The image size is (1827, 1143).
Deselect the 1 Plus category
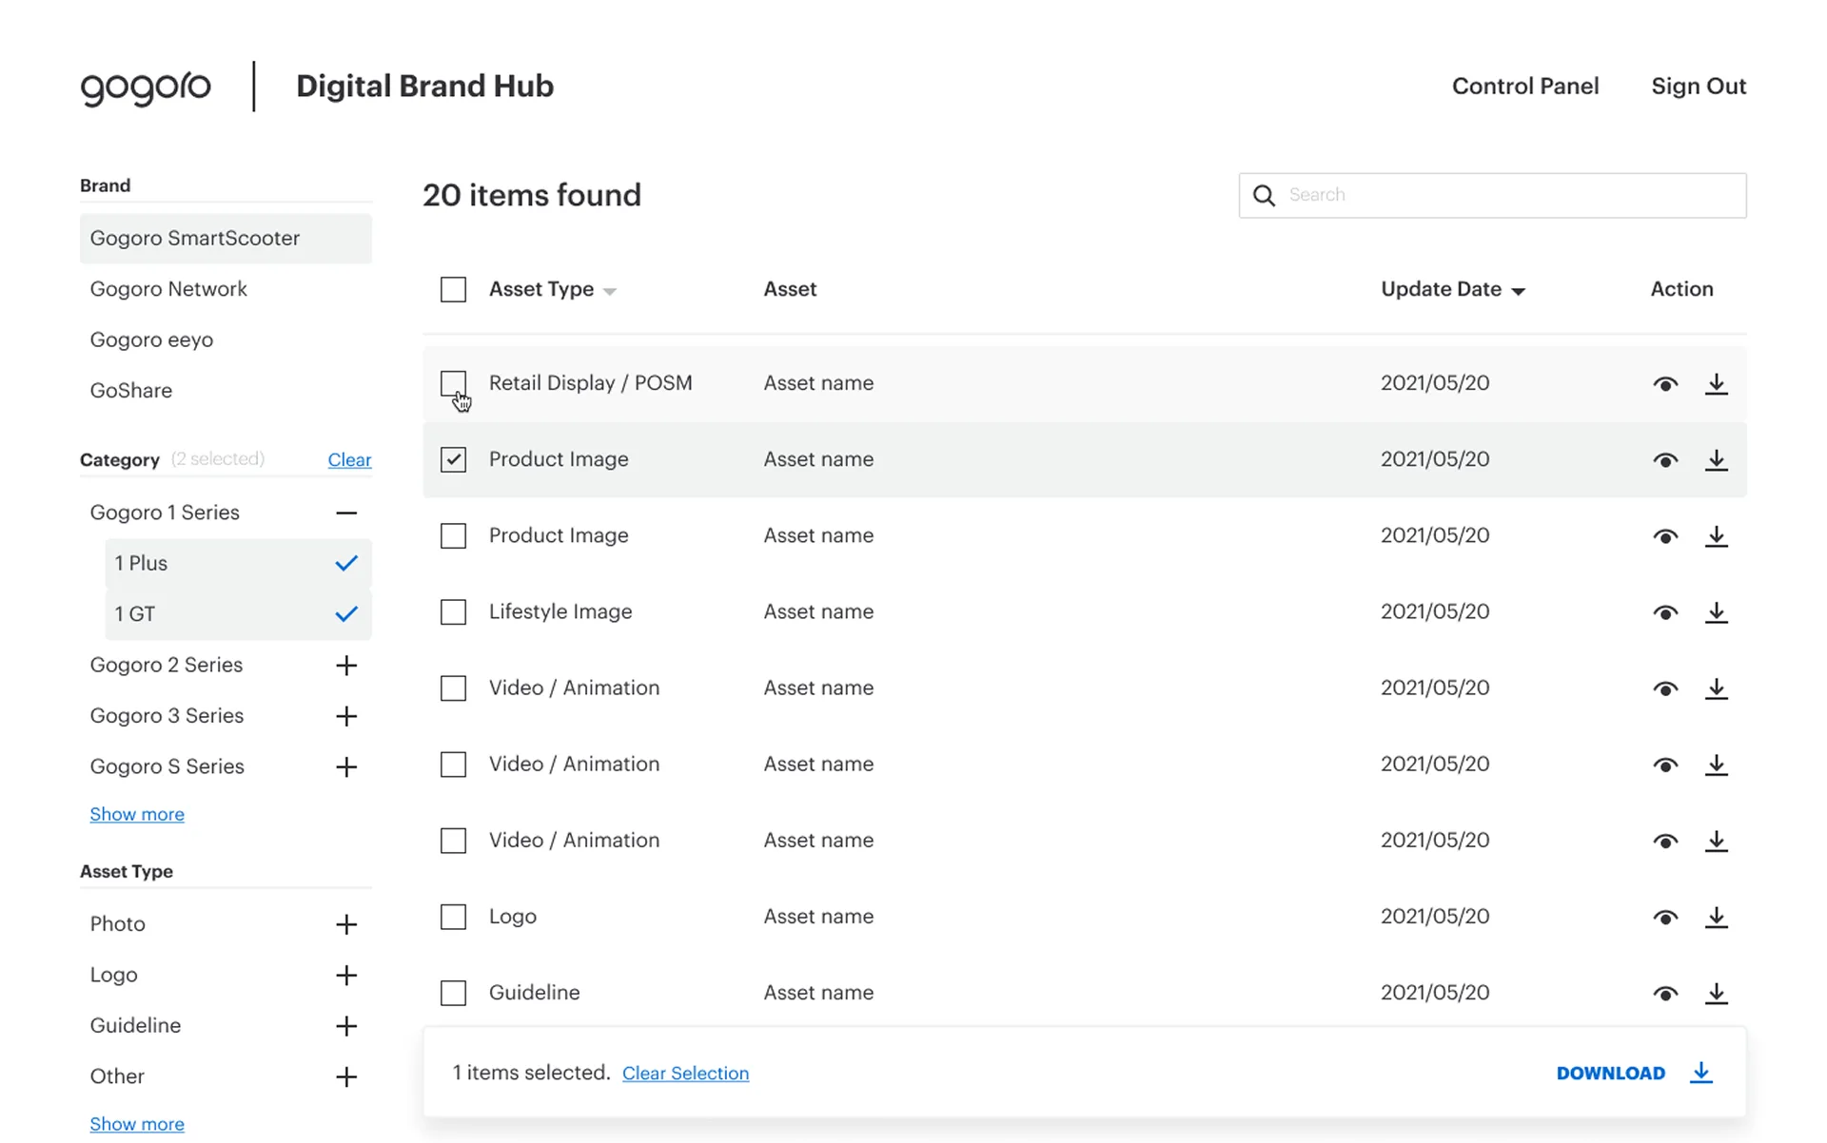[238, 563]
